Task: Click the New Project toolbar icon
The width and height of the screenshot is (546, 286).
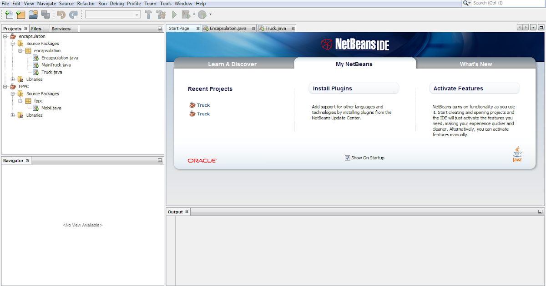Action: click(20, 15)
